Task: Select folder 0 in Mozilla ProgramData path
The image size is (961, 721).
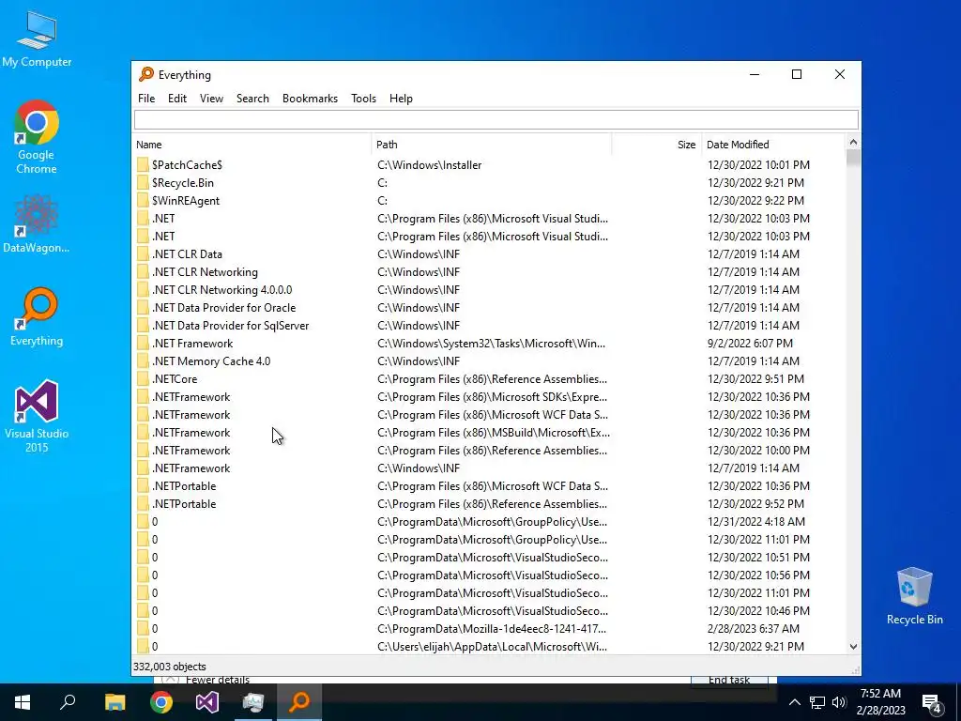Action: click(x=155, y=629)
